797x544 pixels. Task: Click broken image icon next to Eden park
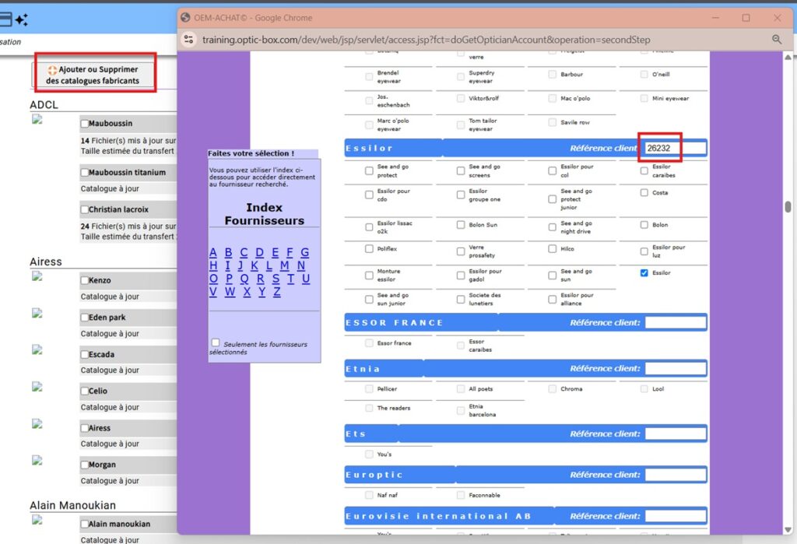[37, 313]
